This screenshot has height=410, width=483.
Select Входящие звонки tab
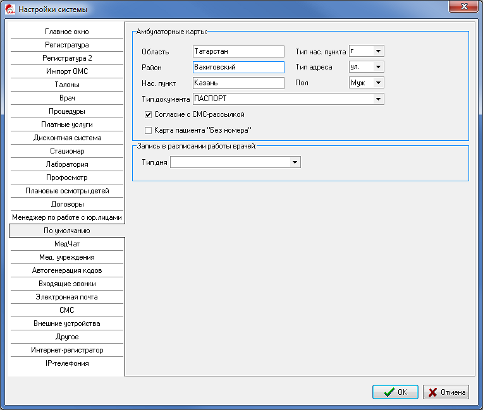[67, 284]
